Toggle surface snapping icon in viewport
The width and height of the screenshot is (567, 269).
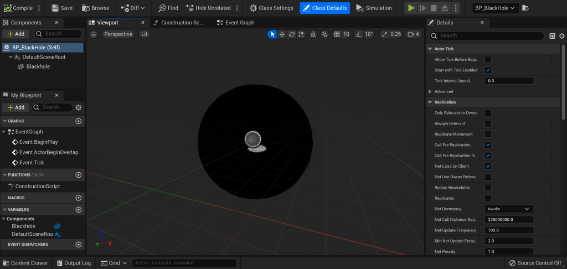(325, 34)
